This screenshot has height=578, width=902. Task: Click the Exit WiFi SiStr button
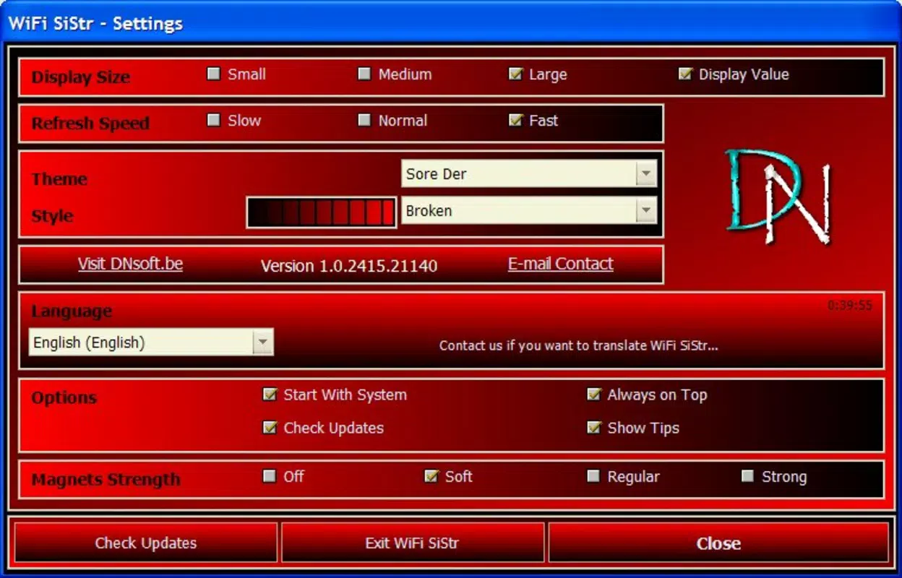click(412, 543)
